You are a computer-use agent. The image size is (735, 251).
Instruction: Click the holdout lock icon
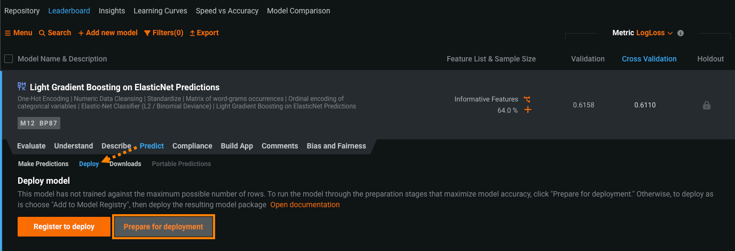[x=707, y=105]
